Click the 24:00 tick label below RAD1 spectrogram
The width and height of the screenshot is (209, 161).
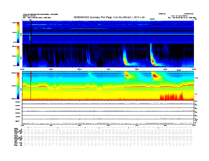coord(194,69)
